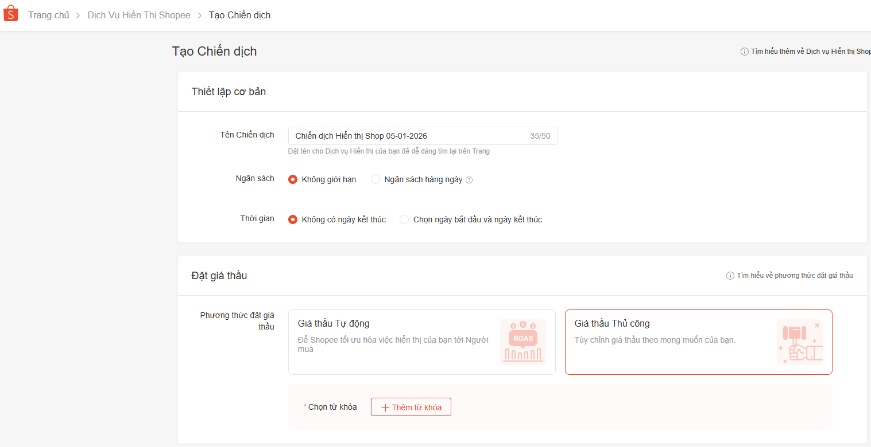This screenshot has width=871, height=447.
Task: Click the ROAS illustration icon
Action: [522, 342]
